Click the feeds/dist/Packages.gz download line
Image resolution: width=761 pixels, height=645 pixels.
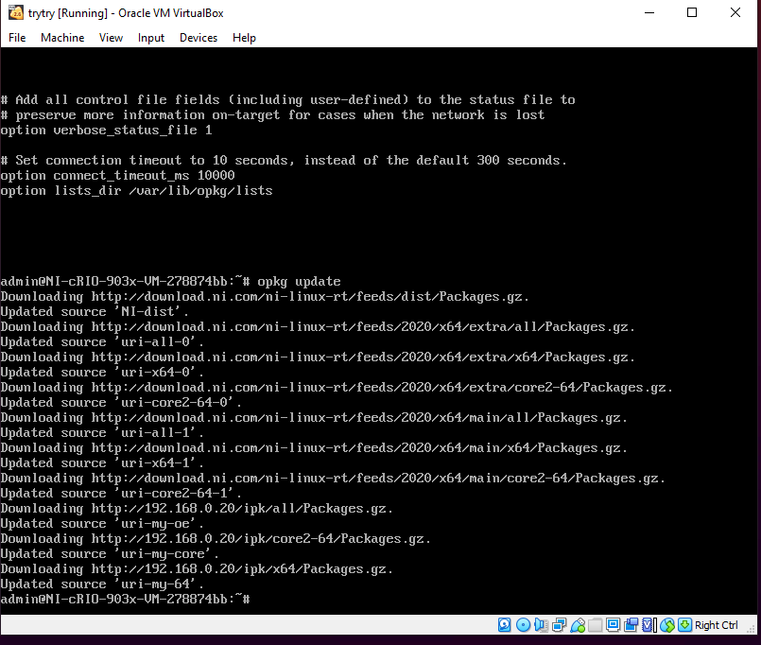[x=265, y=296]
